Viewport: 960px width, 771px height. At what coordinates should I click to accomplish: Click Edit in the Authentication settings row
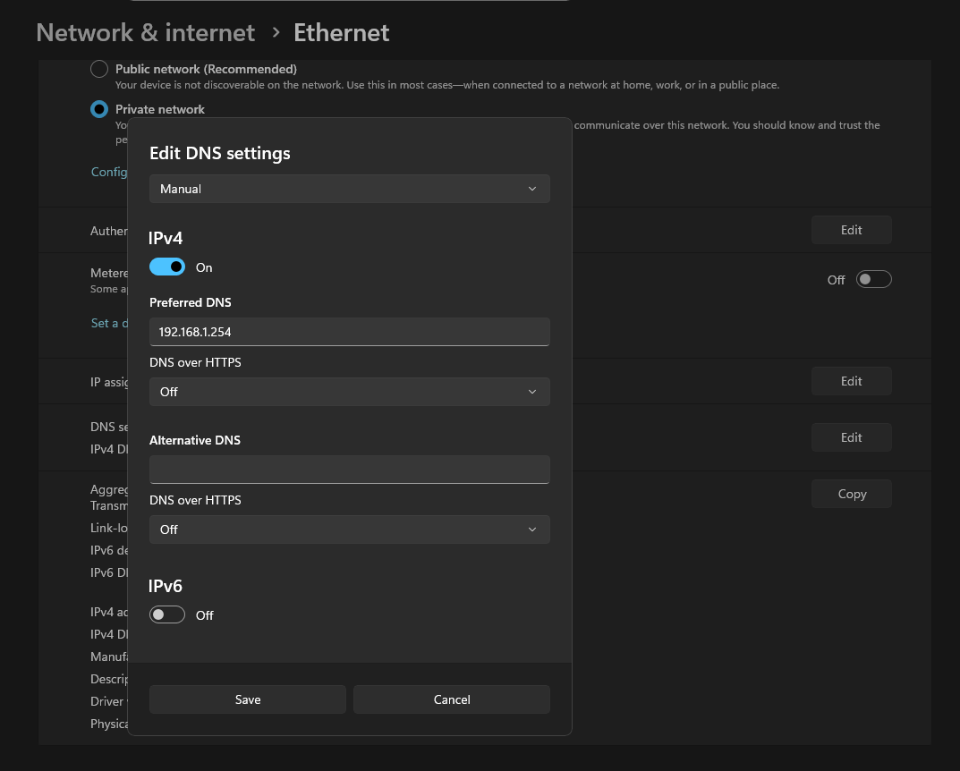point(851,230)
